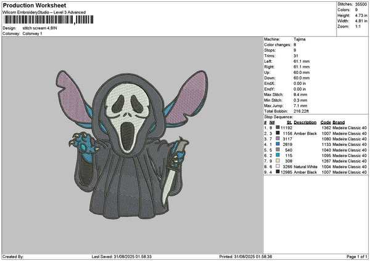
Task: Click stitch count '3117' in row 3
Action: pyautogui.click(x=287, y=139)
